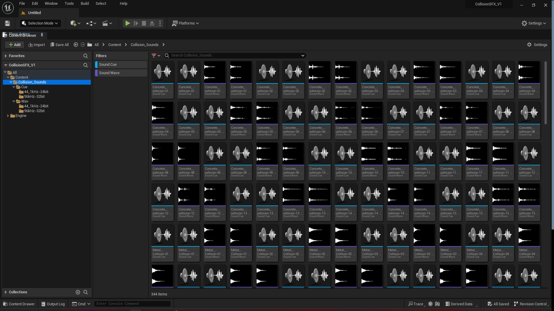Expand the Collections panel
554x311 pixels.
(6, 292)
